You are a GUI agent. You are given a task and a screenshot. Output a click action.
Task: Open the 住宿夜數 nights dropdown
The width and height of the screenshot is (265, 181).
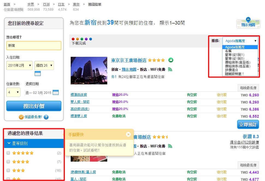tap(13, 92)
